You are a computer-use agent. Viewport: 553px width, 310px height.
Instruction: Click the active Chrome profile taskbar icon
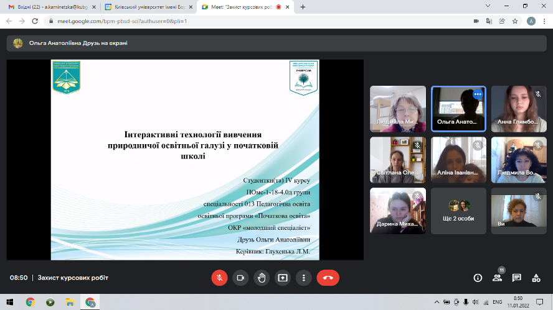[90, 302]
